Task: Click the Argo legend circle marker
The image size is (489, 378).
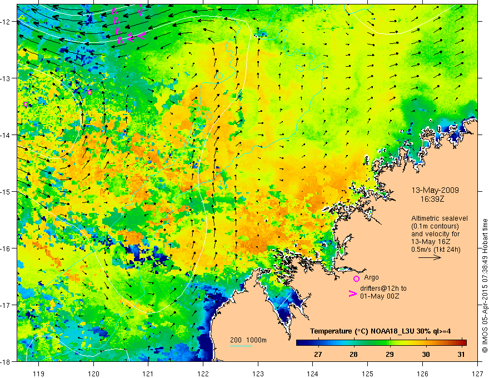Action: pyautogui.click(x=356, y=278)
